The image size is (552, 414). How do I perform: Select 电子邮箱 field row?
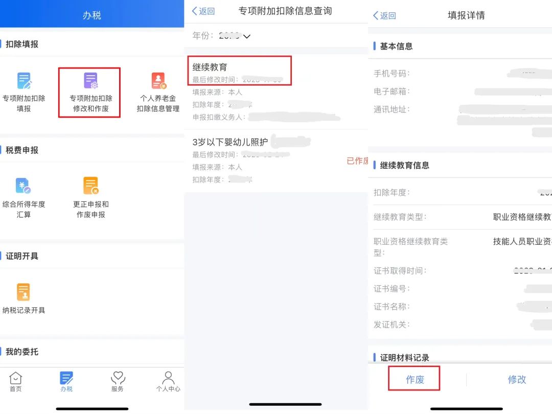coord(463,91)
